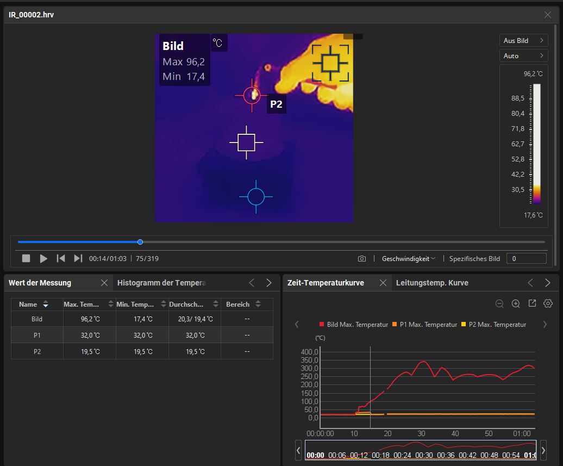Open the chart settings gear
The image size is (563, 466).
click(548, 304)
